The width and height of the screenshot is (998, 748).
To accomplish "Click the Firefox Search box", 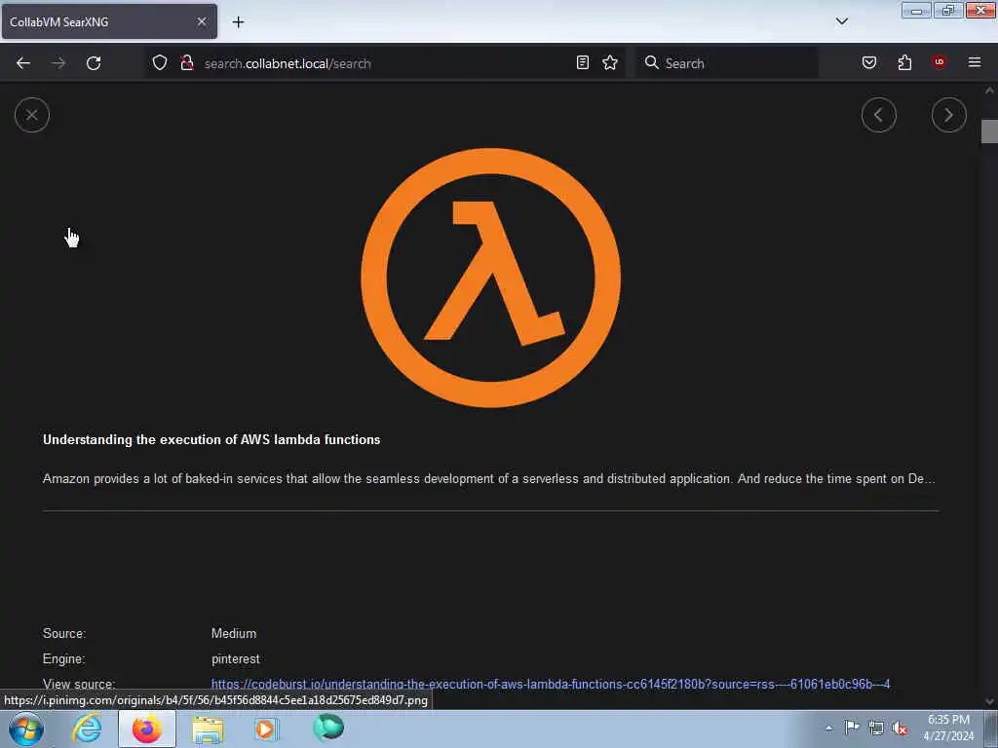I will pos(727,63).
